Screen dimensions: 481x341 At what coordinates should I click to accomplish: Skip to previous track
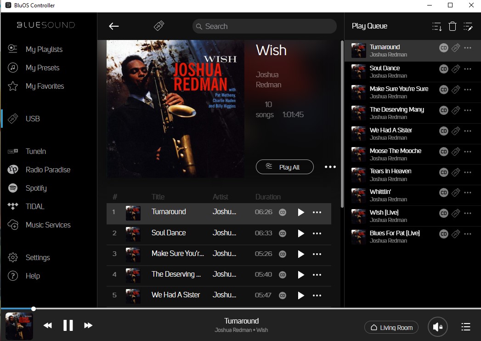tap(47, 325)
